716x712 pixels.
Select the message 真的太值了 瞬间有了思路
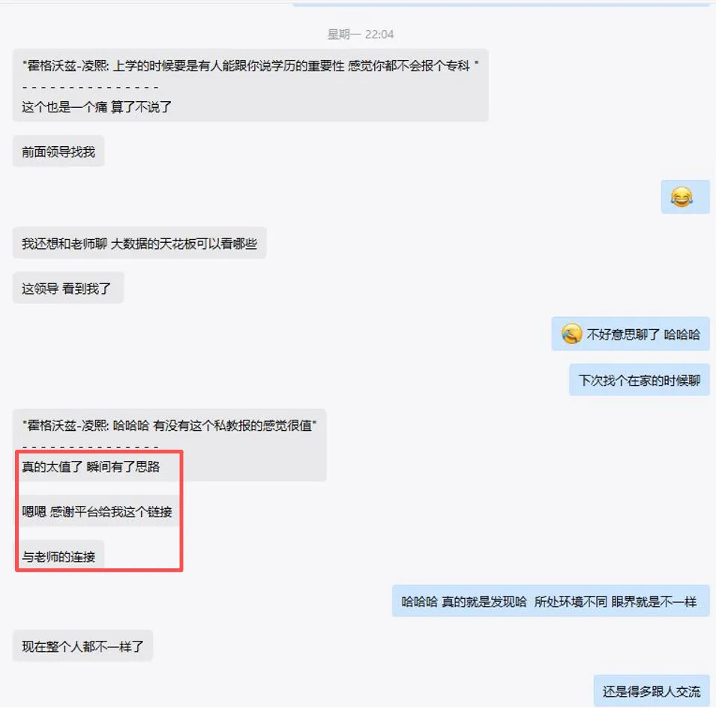[91, 466]
